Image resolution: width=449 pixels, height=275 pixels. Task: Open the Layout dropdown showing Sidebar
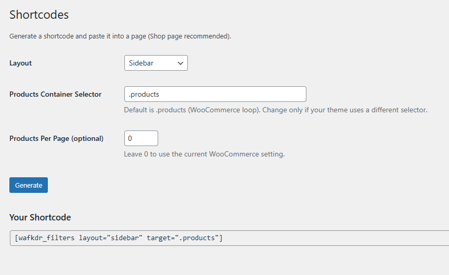click(x=156, y=63)
